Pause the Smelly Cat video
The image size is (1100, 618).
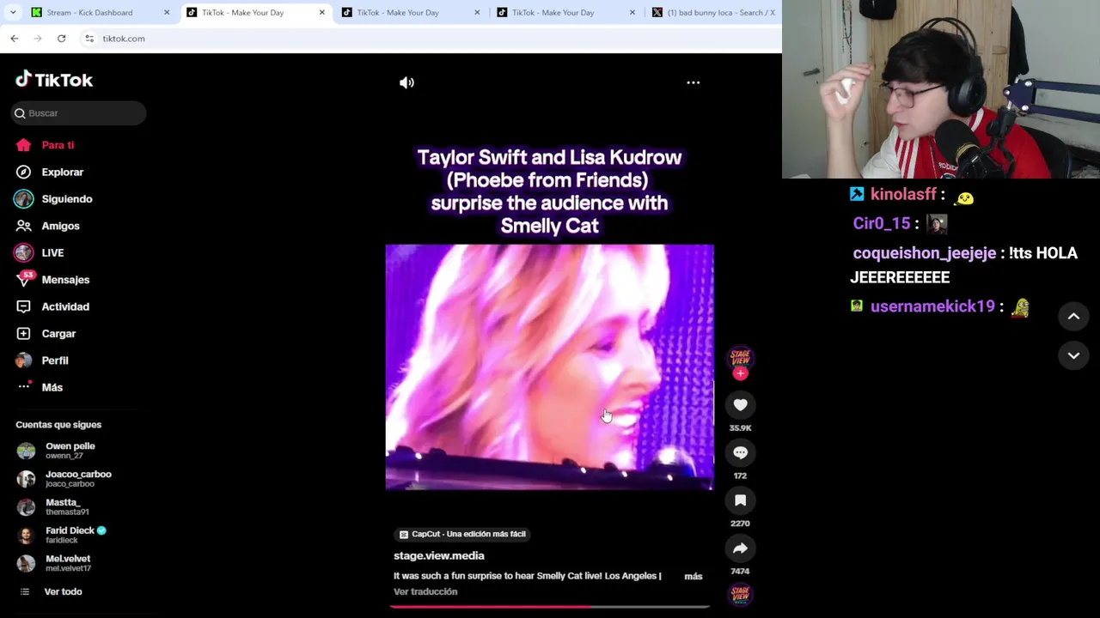(549, 367)
